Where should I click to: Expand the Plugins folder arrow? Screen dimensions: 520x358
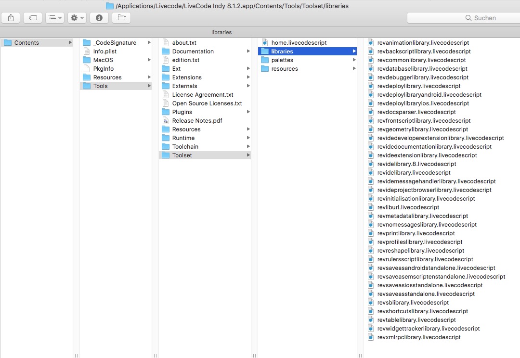pos(248,112)
